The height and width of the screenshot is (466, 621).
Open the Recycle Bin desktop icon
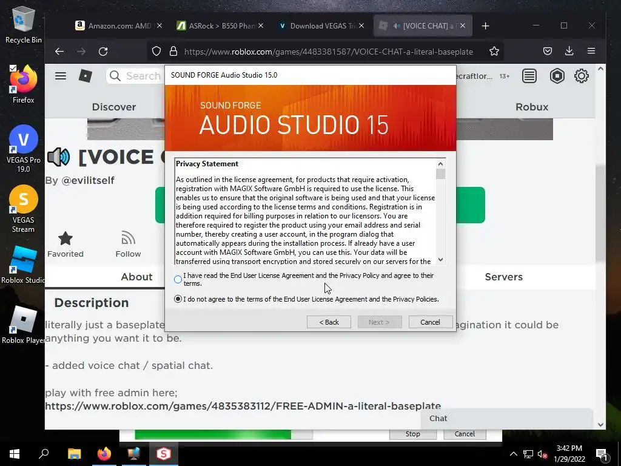coord(23,24)
